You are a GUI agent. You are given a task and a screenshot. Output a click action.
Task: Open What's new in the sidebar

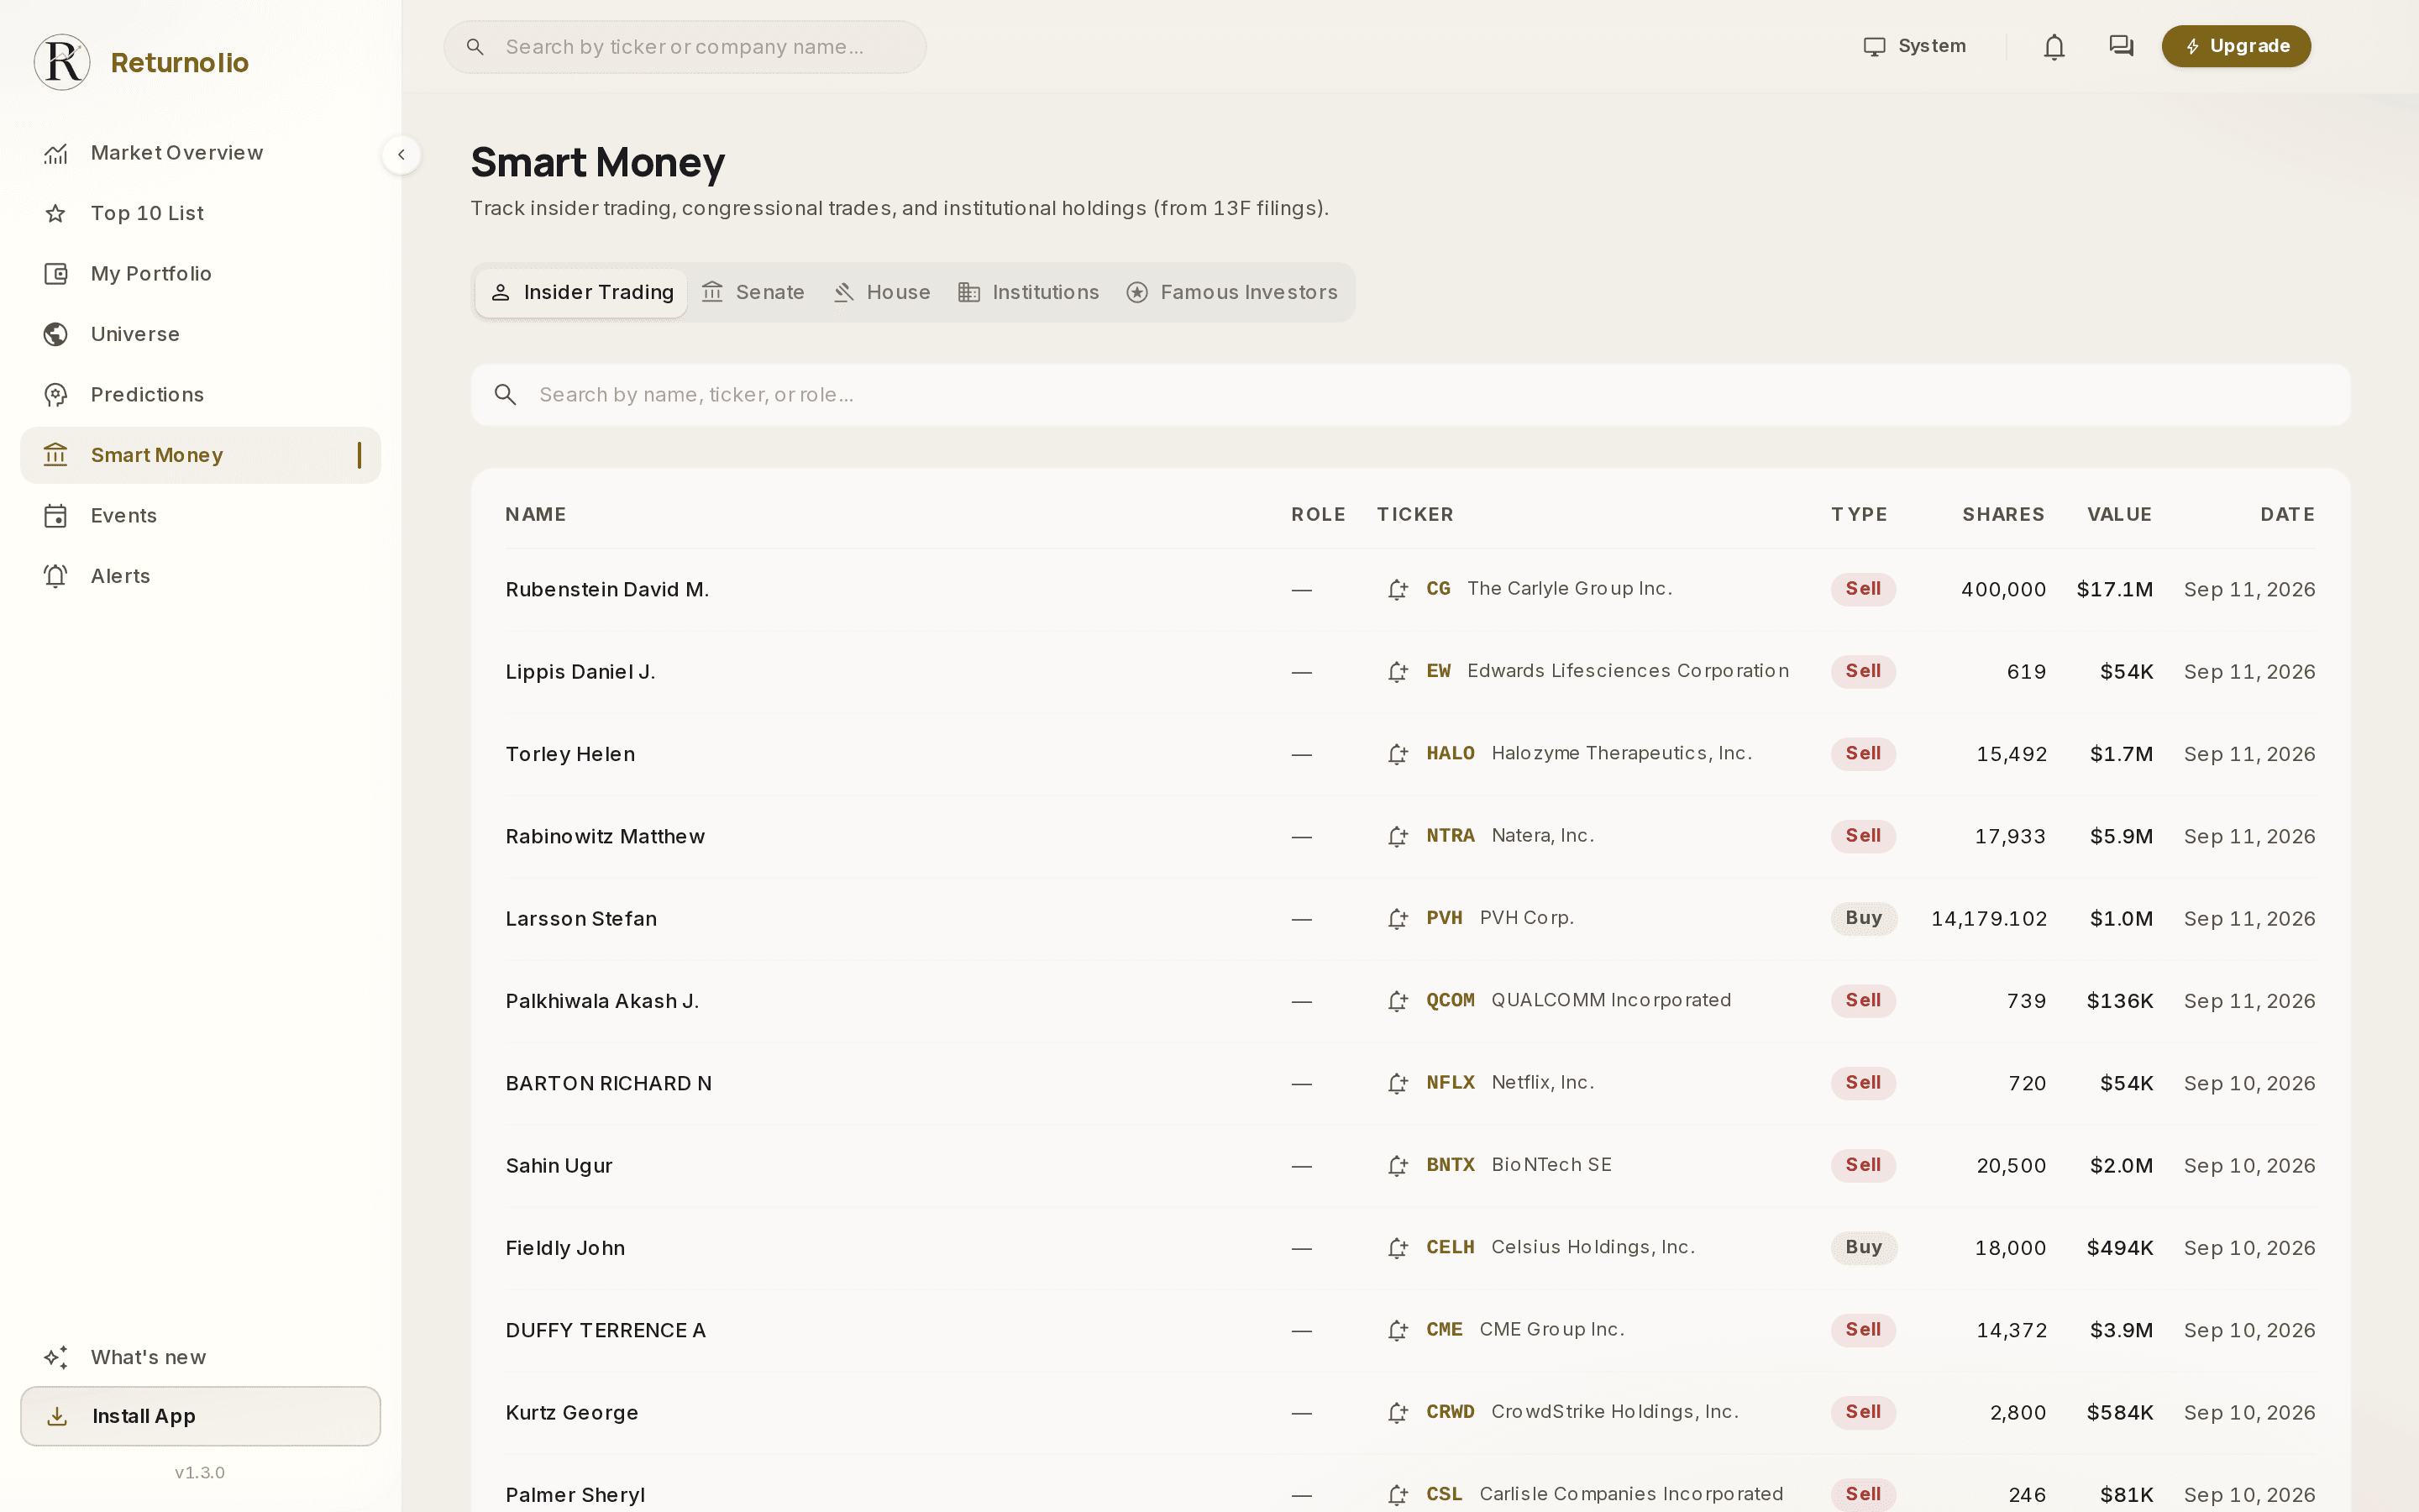point(200,1357)
